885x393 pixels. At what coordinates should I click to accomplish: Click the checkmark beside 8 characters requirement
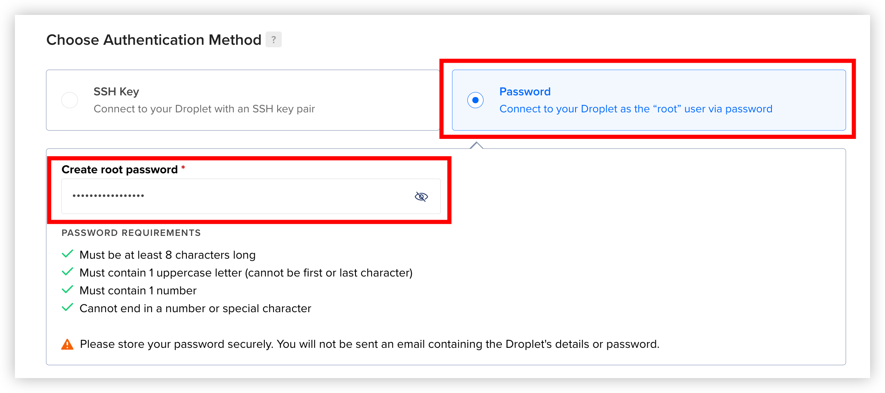[68, 254]
